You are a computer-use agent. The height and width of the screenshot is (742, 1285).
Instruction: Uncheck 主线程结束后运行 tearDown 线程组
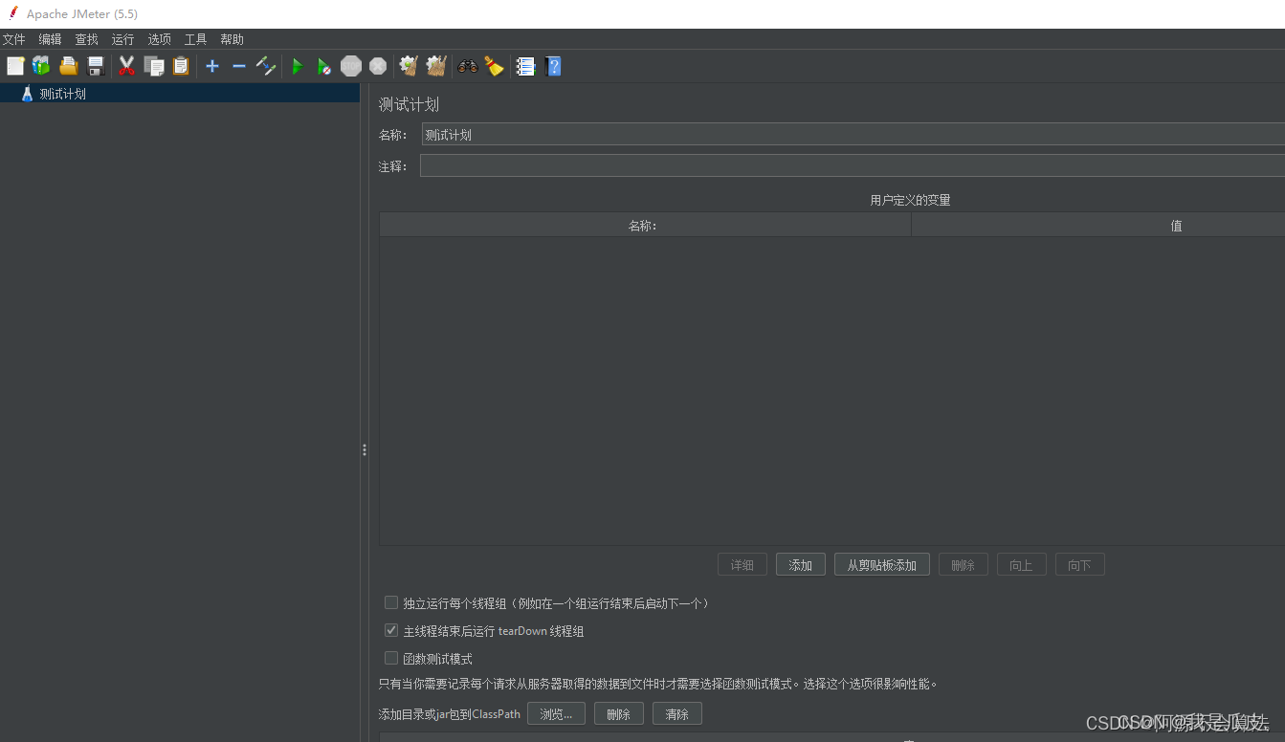pos(391,631)
